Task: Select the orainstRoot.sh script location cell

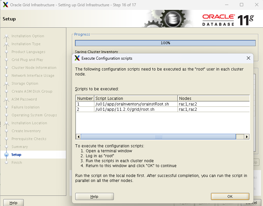Action: tap(136, 104)
